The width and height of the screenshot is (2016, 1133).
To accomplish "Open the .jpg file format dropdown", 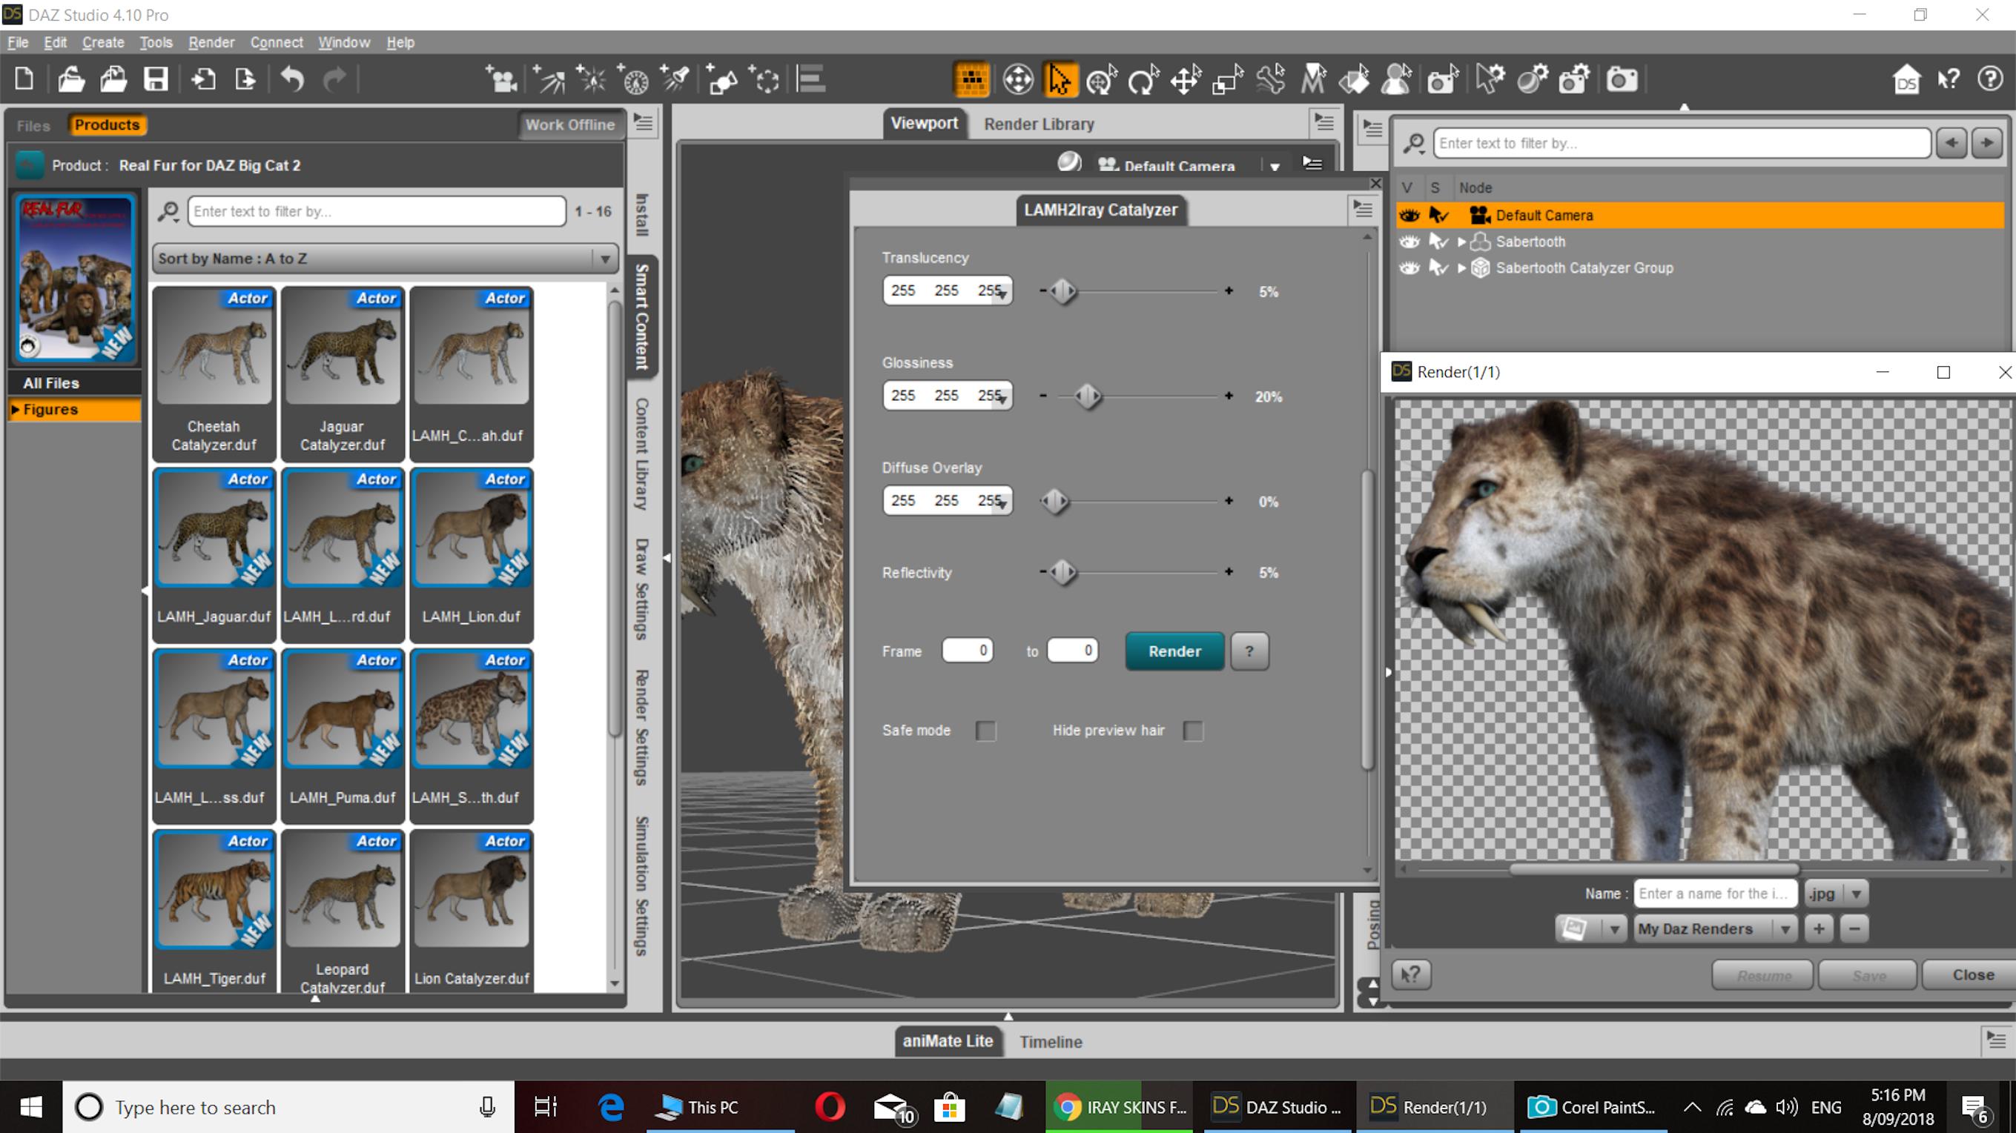I will [x=1856, y=894].
